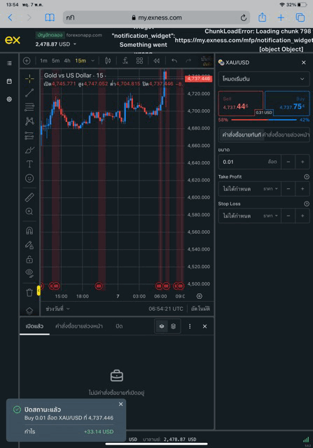
Task: Hide all drawings with eye icon
Action: [29, 274]
